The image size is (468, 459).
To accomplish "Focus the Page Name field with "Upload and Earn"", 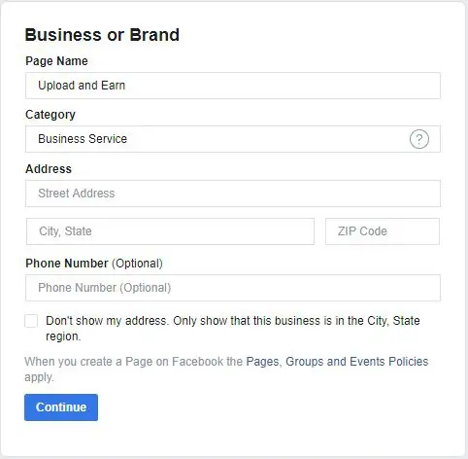I will 233,86.
